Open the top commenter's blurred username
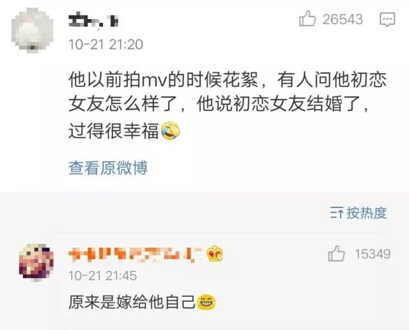Screen dimensions: 409x330 94,21
